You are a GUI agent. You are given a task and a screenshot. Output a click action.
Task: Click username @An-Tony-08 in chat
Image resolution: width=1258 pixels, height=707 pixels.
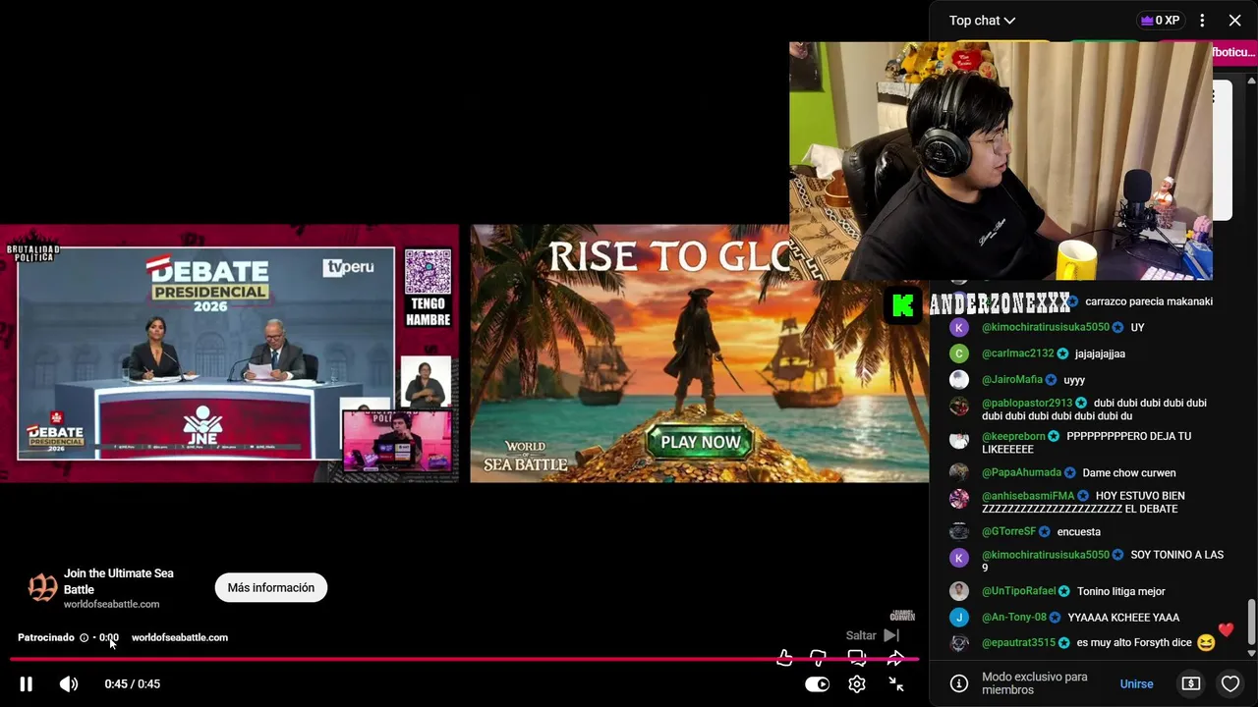1014,617
